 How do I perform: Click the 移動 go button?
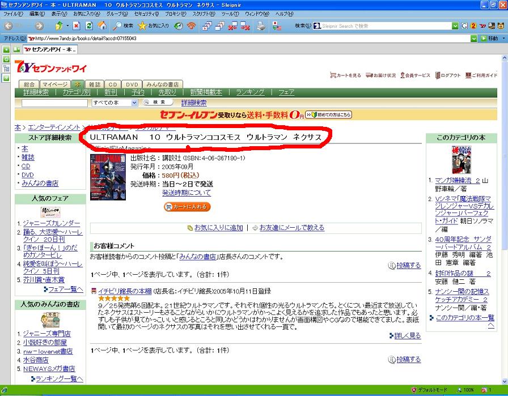489,39
